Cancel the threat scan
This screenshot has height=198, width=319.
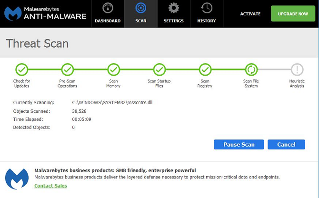click(x=286, y=144)
